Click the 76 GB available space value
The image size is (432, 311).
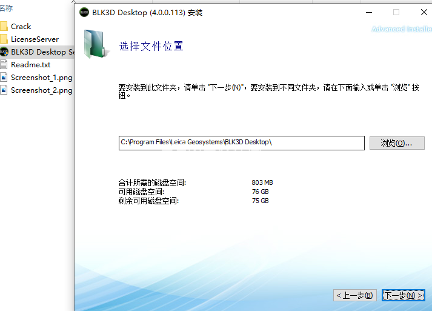(260, 192)
